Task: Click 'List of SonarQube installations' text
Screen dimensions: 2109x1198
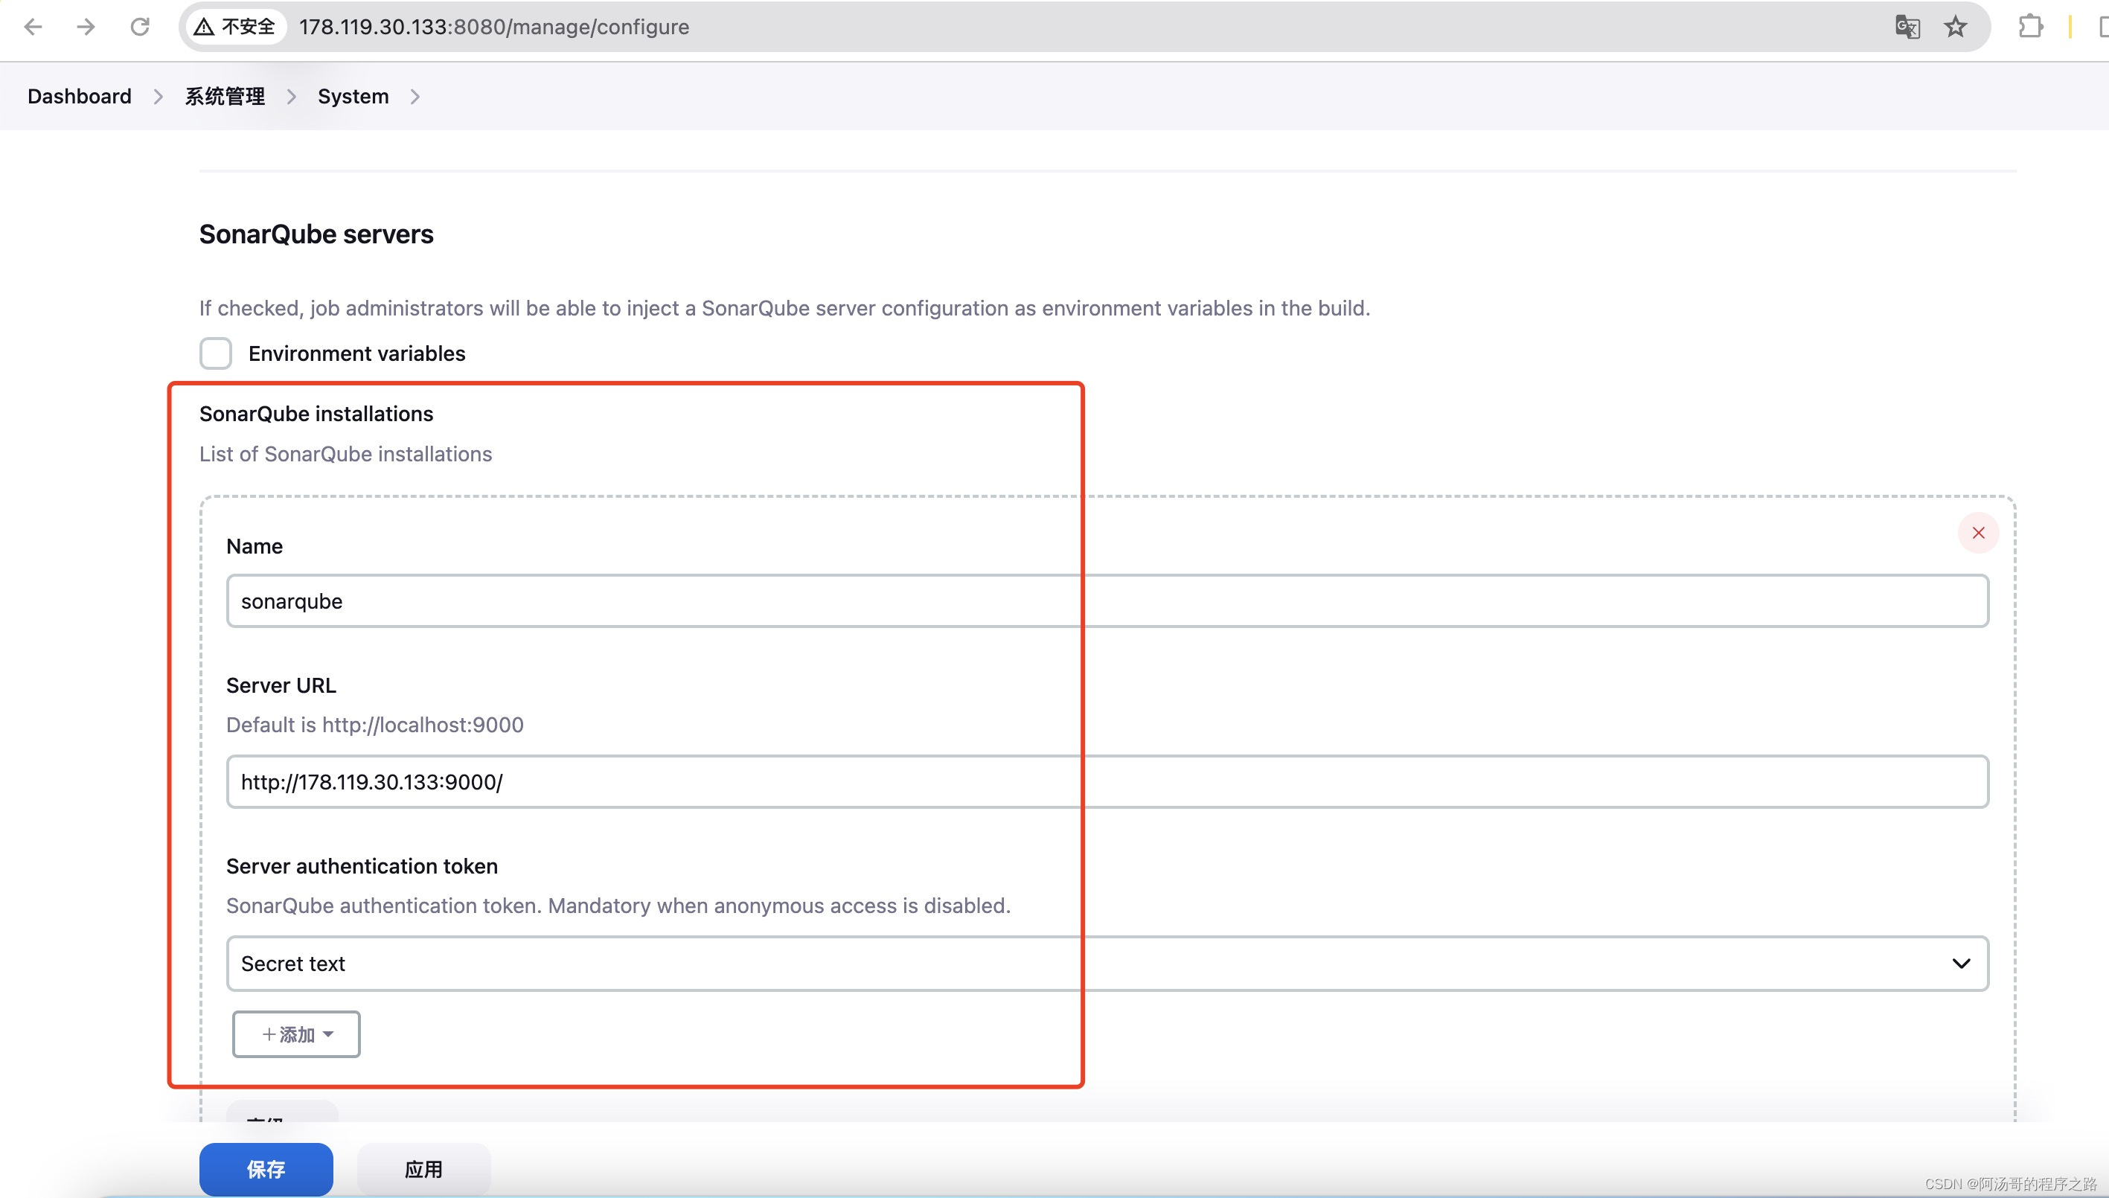Action: click(345, 454)
